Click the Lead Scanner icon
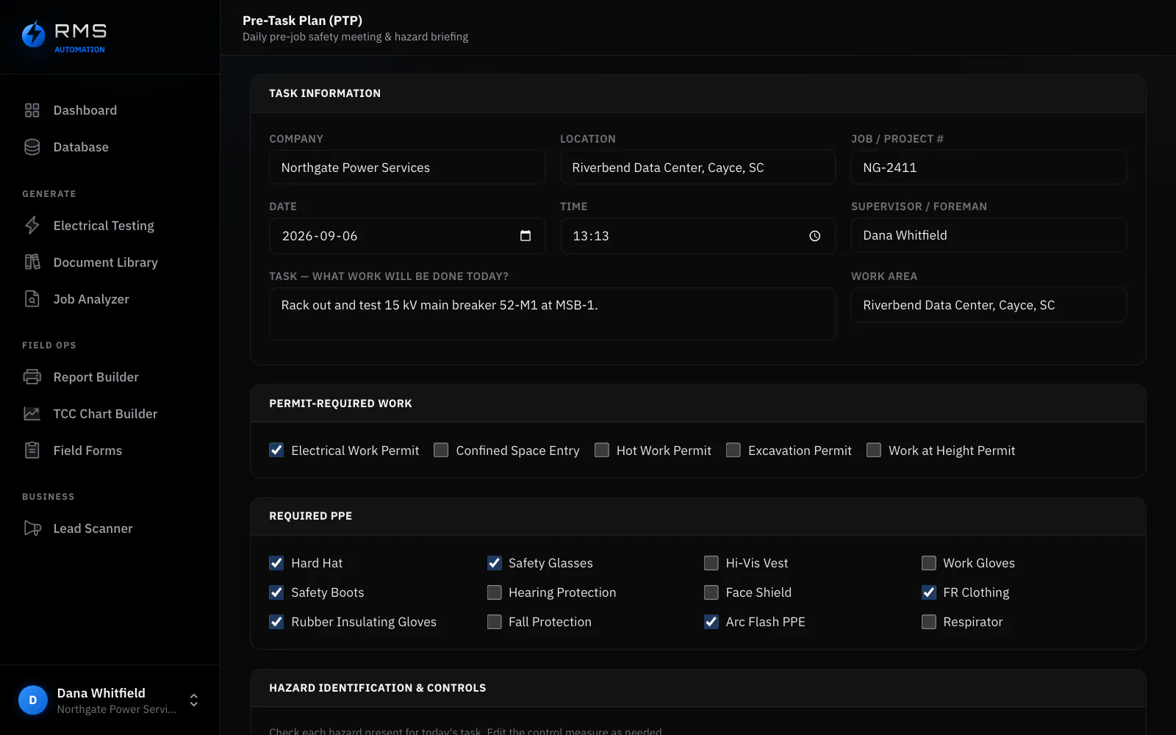This screenshot has height=735, width=1176. tap(32, 528)
